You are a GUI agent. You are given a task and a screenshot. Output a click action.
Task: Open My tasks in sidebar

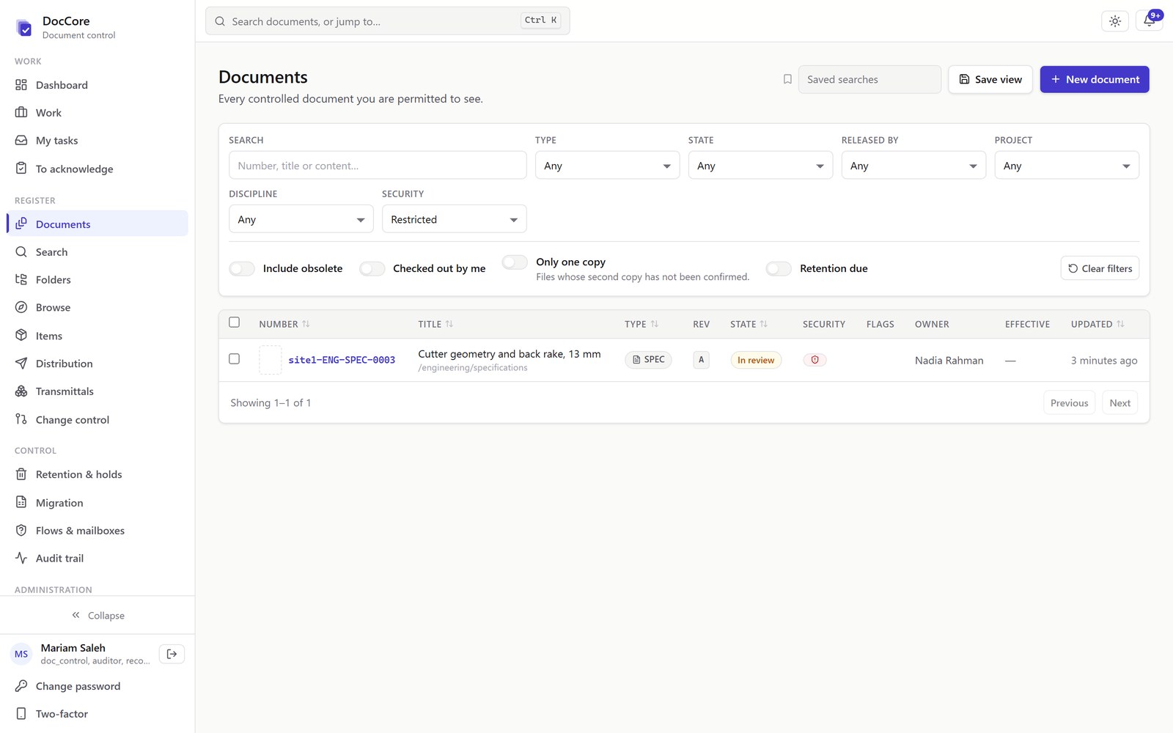97,141
